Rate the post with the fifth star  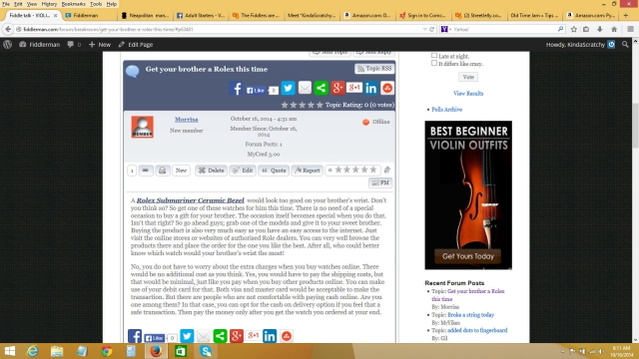pos(373,170)
